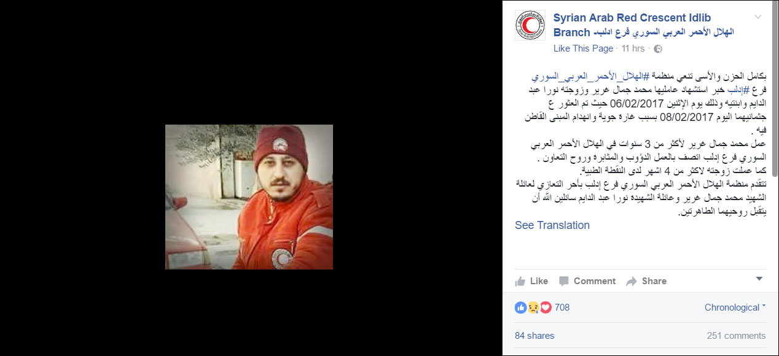Click the sad face reaction icon
Screen dimensions: 779x356
pyautogui.click(x=533, y=308)
